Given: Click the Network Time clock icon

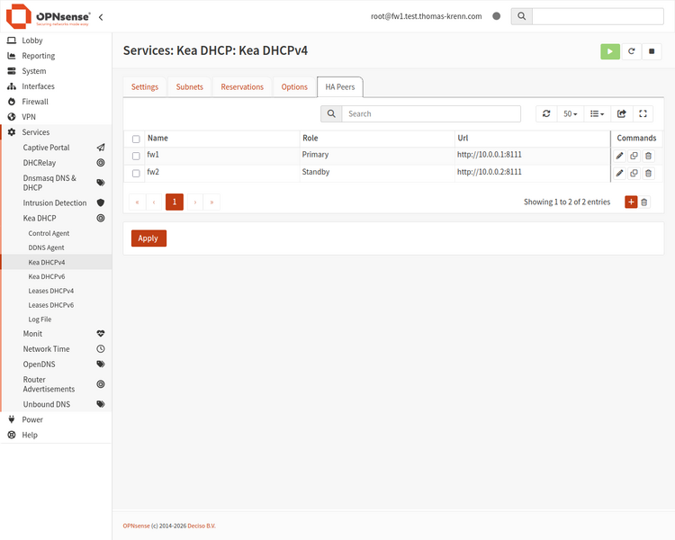Looking at the screenshot, I should pos(101,349).
